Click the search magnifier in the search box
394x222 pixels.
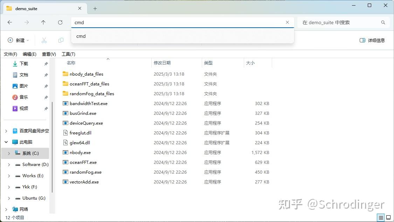383,22
